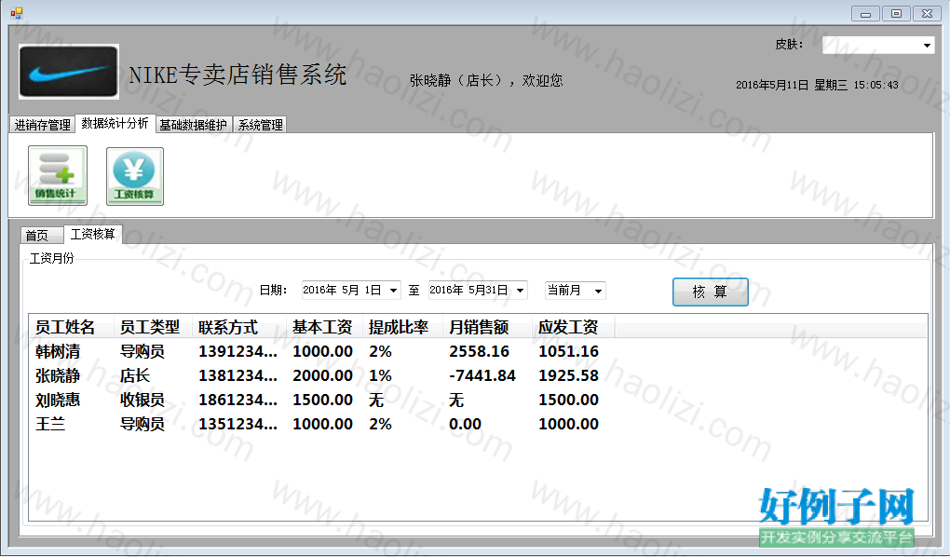Click salary value 1051.16
The width and height of the screenshot is (950, 557).
568,351
